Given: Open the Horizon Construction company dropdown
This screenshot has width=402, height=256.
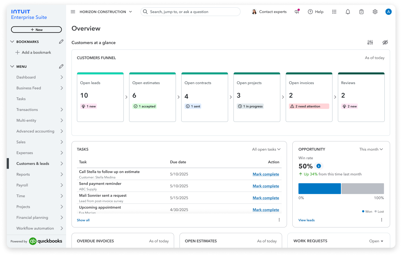Looking at the screenshot, I should point(106,12).
